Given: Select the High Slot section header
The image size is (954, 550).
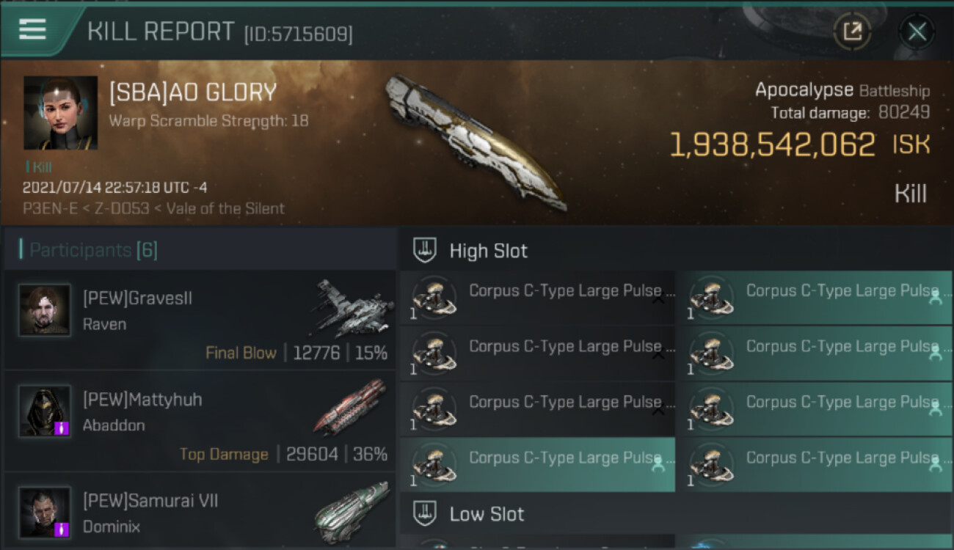Looking at the screenshot, I should (x=488, y=251).
